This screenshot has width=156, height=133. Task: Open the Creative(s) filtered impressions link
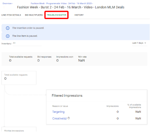coord(60,118)
